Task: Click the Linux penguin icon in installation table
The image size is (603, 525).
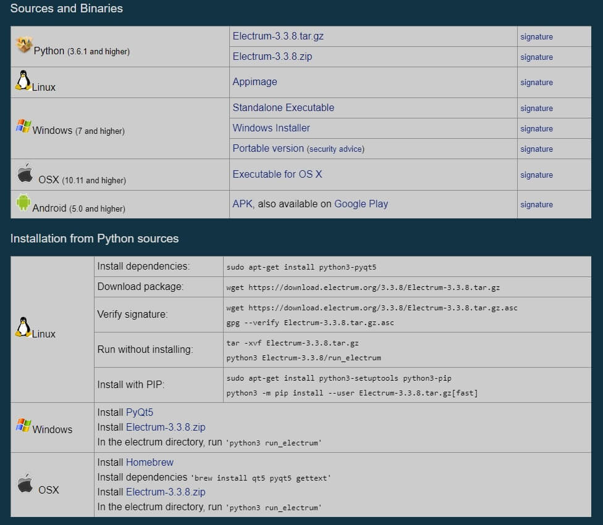Action: coord(23,327)
